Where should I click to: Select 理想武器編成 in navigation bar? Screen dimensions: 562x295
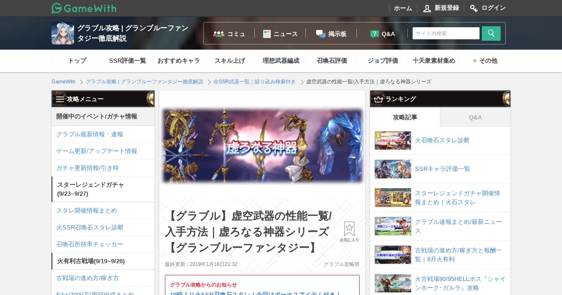pyautogui.click(x=281, y=61)
